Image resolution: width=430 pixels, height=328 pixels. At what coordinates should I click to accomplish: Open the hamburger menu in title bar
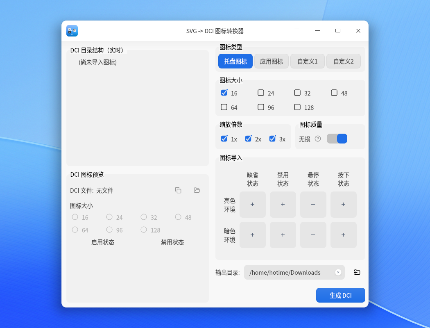coord(297,31)
